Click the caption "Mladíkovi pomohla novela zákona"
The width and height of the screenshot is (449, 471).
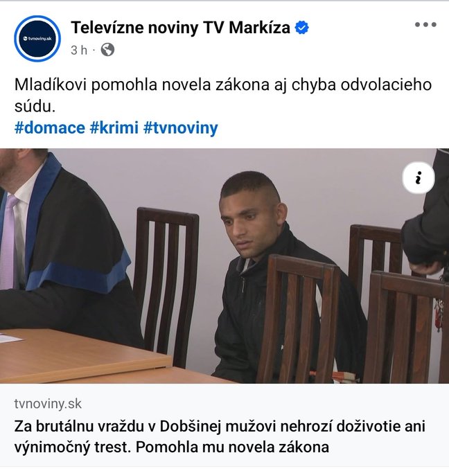click(142, 85)
